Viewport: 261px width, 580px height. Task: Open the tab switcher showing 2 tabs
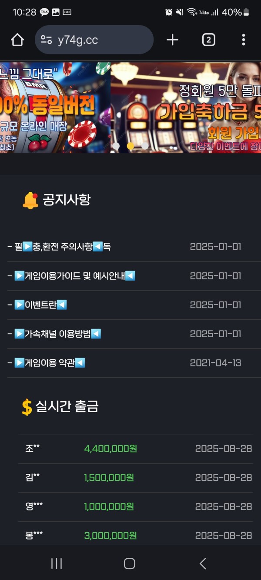[208, 39]
